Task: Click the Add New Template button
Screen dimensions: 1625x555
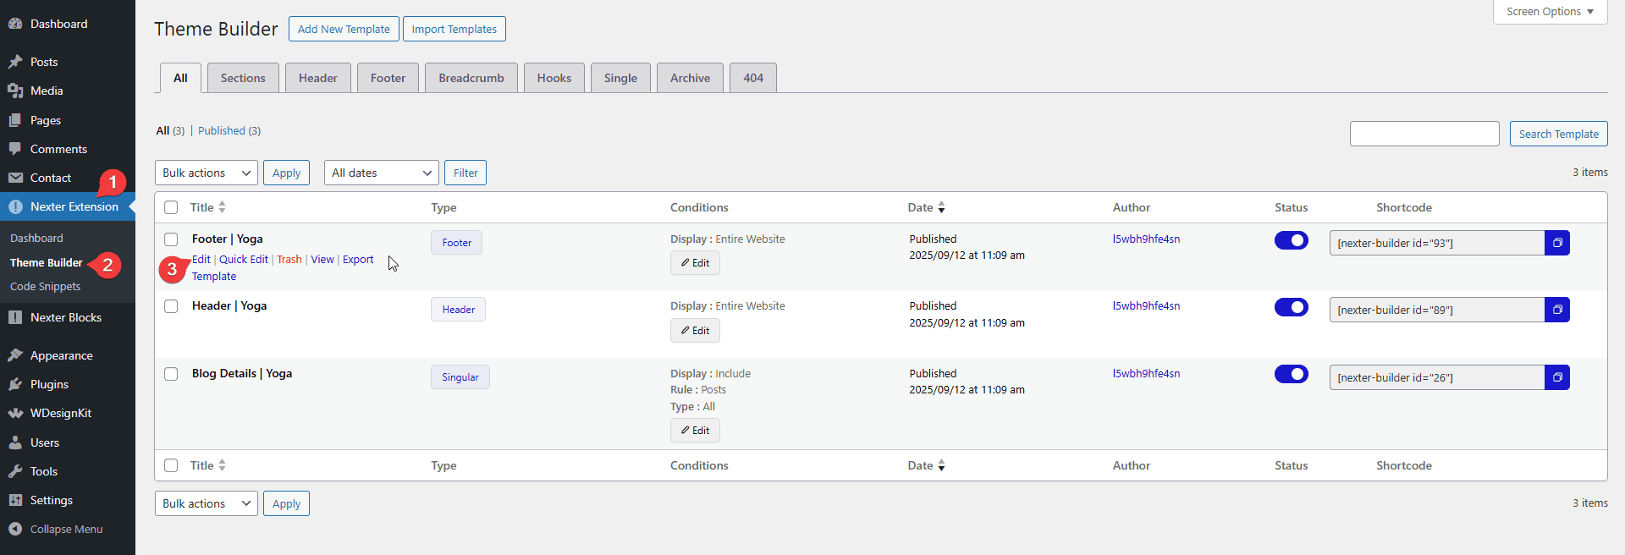Action: tap(344, 29)
